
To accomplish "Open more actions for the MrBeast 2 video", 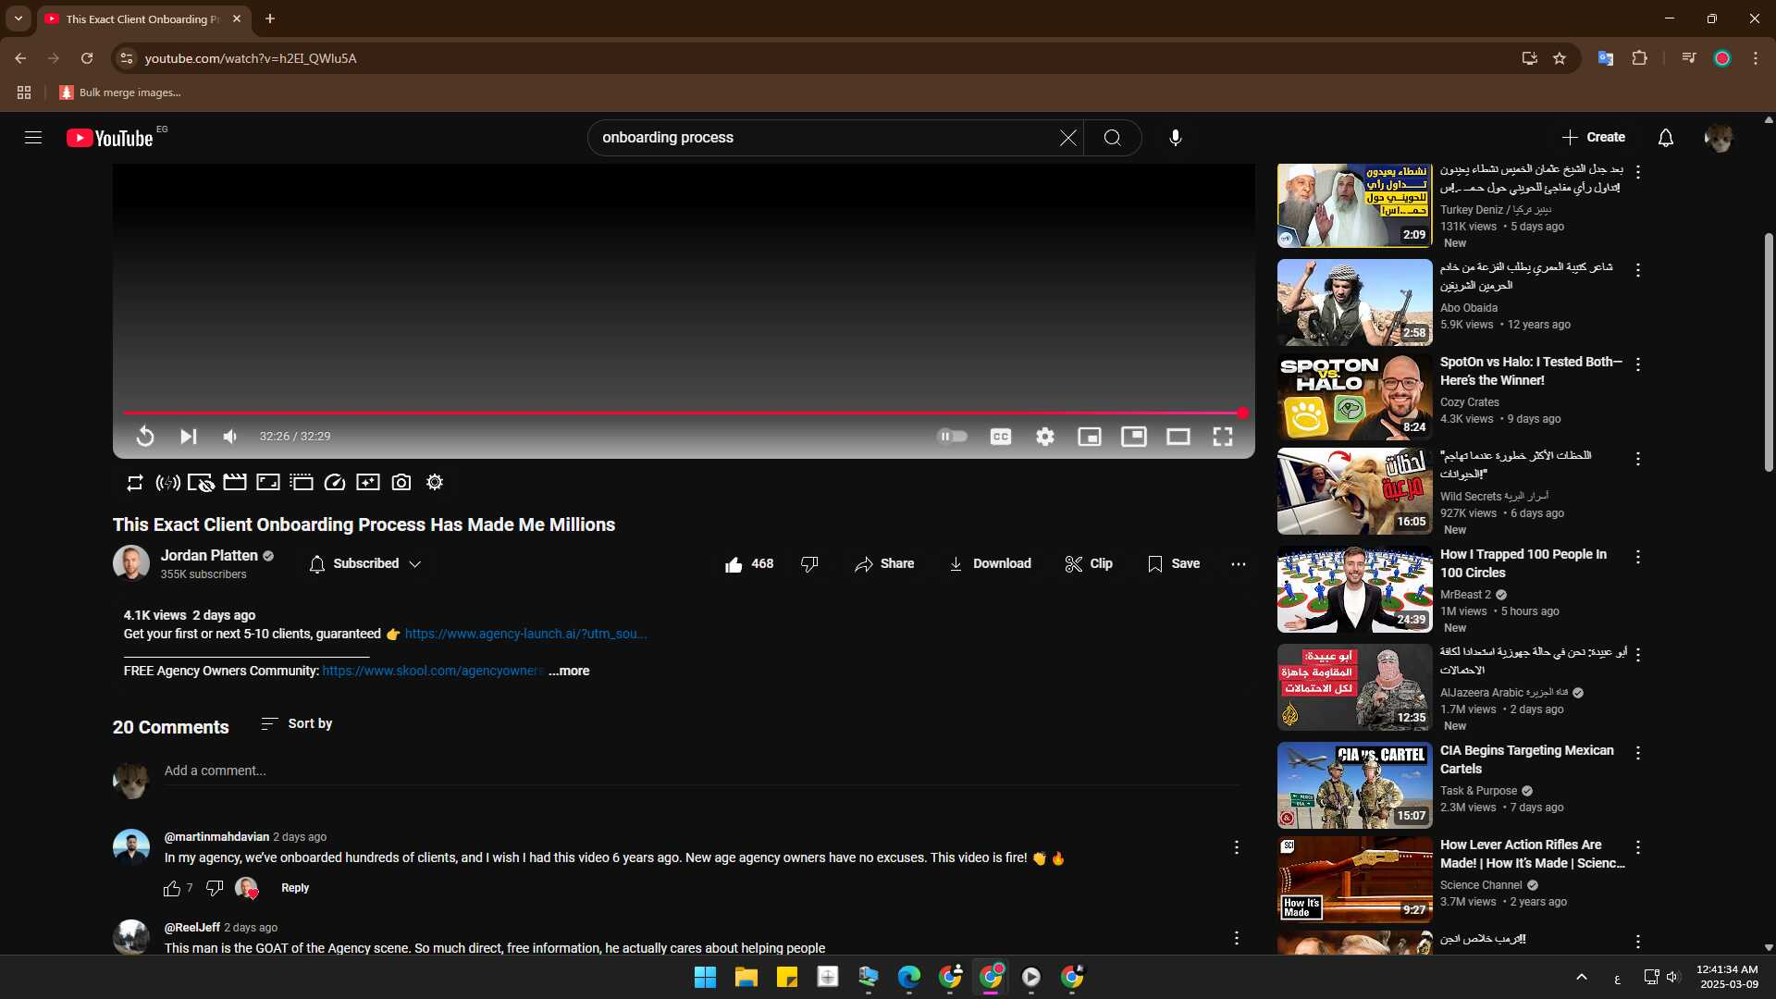I will click(x=1638, y=557).
